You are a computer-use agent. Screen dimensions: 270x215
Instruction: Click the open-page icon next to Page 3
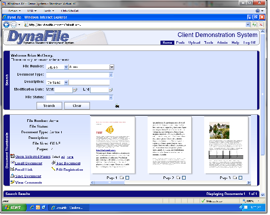(x=235, y=177)
